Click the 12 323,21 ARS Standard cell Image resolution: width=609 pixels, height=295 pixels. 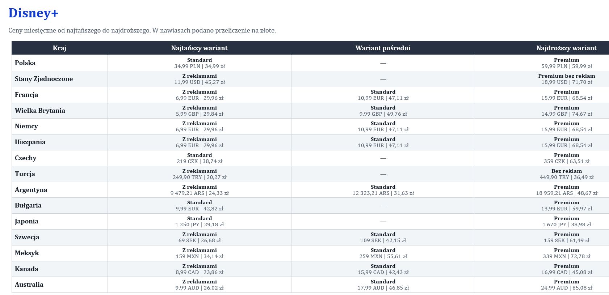[x=383, y=190]
